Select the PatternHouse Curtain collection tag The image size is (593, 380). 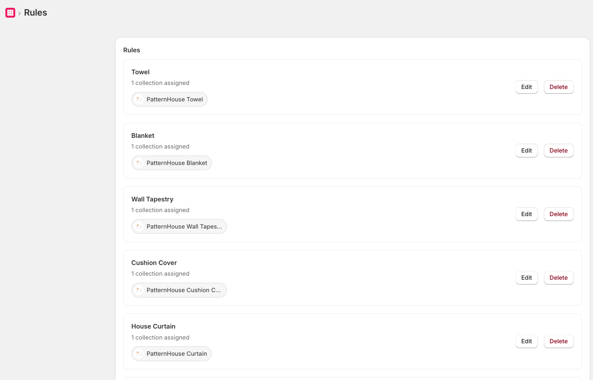click(x=171, y=354)
